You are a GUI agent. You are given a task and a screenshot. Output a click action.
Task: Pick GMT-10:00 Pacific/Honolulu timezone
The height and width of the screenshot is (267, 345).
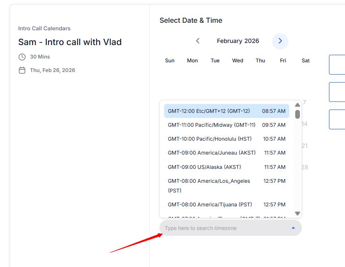[x=226, y=139]
